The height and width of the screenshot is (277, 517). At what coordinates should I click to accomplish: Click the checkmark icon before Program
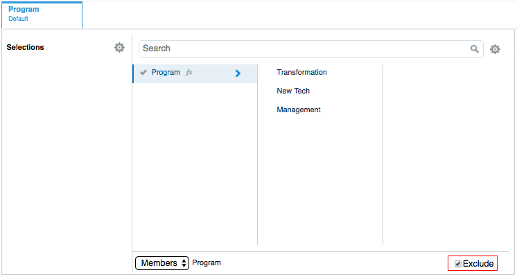point(143,73)
